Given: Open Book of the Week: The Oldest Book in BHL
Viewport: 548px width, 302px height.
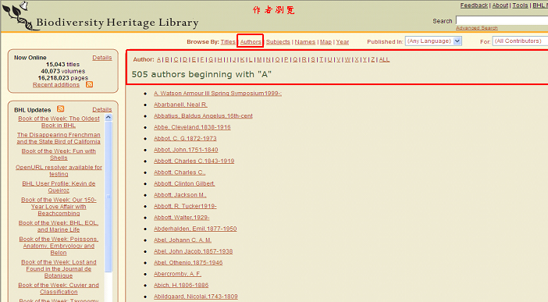Looking at the screenshot, I should (59, 122).
